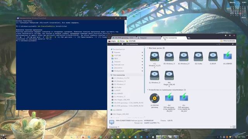
Task: Click the up-arrow navigation icon in Explorer
Action: tap(119, 44)
